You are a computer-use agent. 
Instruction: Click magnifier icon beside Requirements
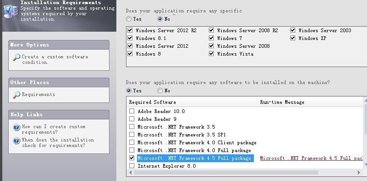coord(17,95)
